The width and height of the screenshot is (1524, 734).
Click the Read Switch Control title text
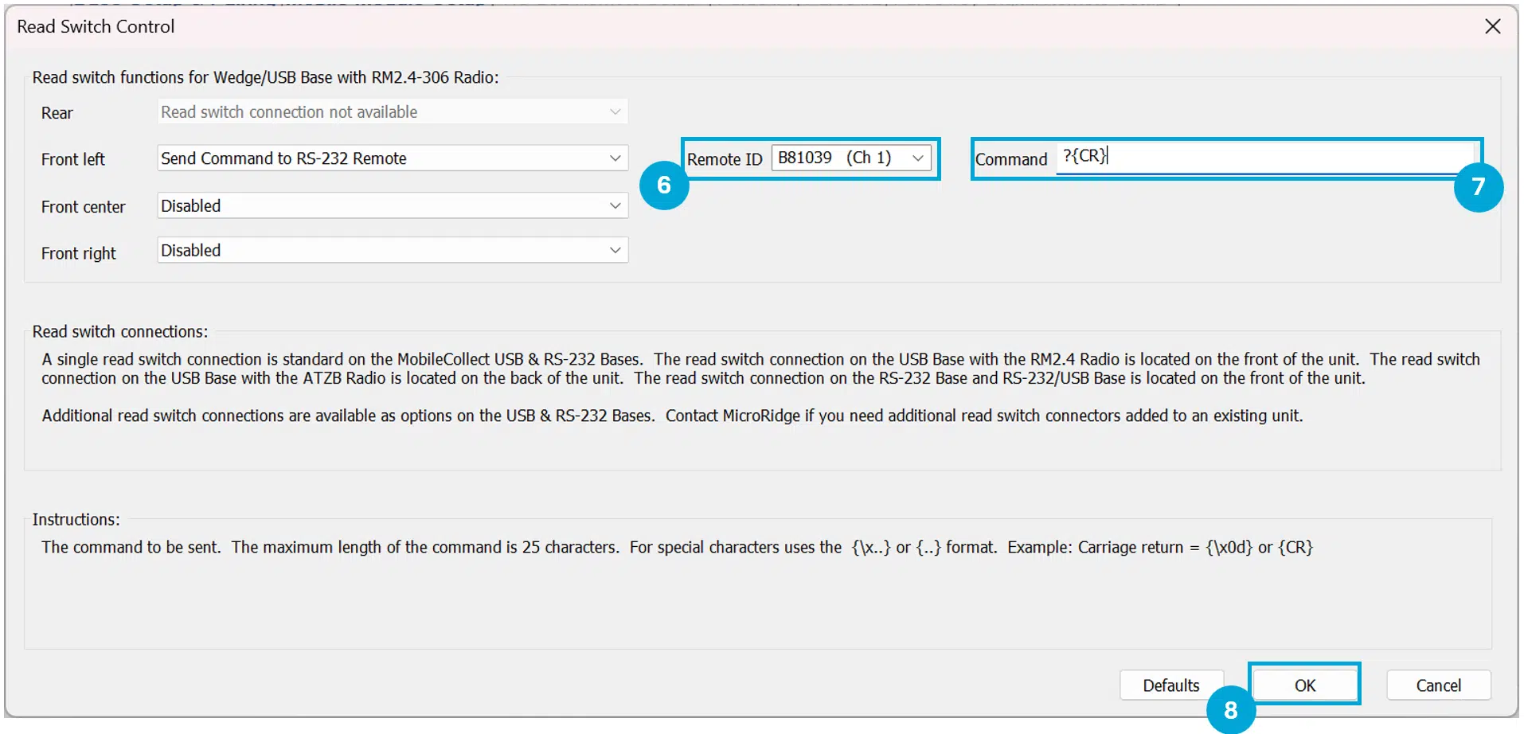(96, 26)
